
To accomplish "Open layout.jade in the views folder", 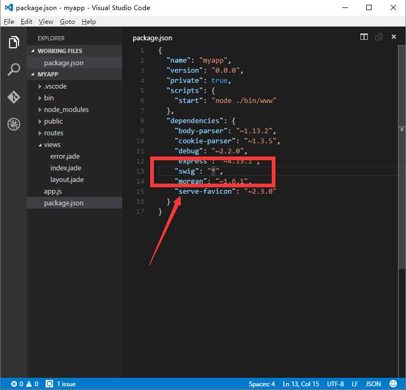I will click(x=75, y=179).
